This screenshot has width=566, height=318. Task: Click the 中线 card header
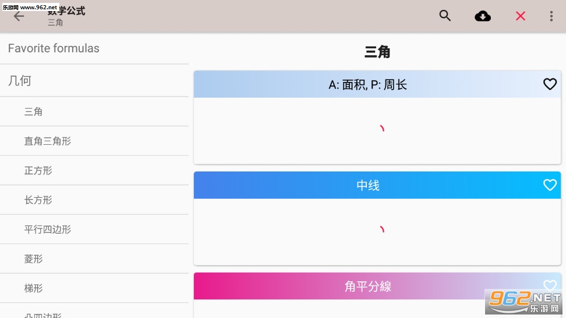[368, 185]
